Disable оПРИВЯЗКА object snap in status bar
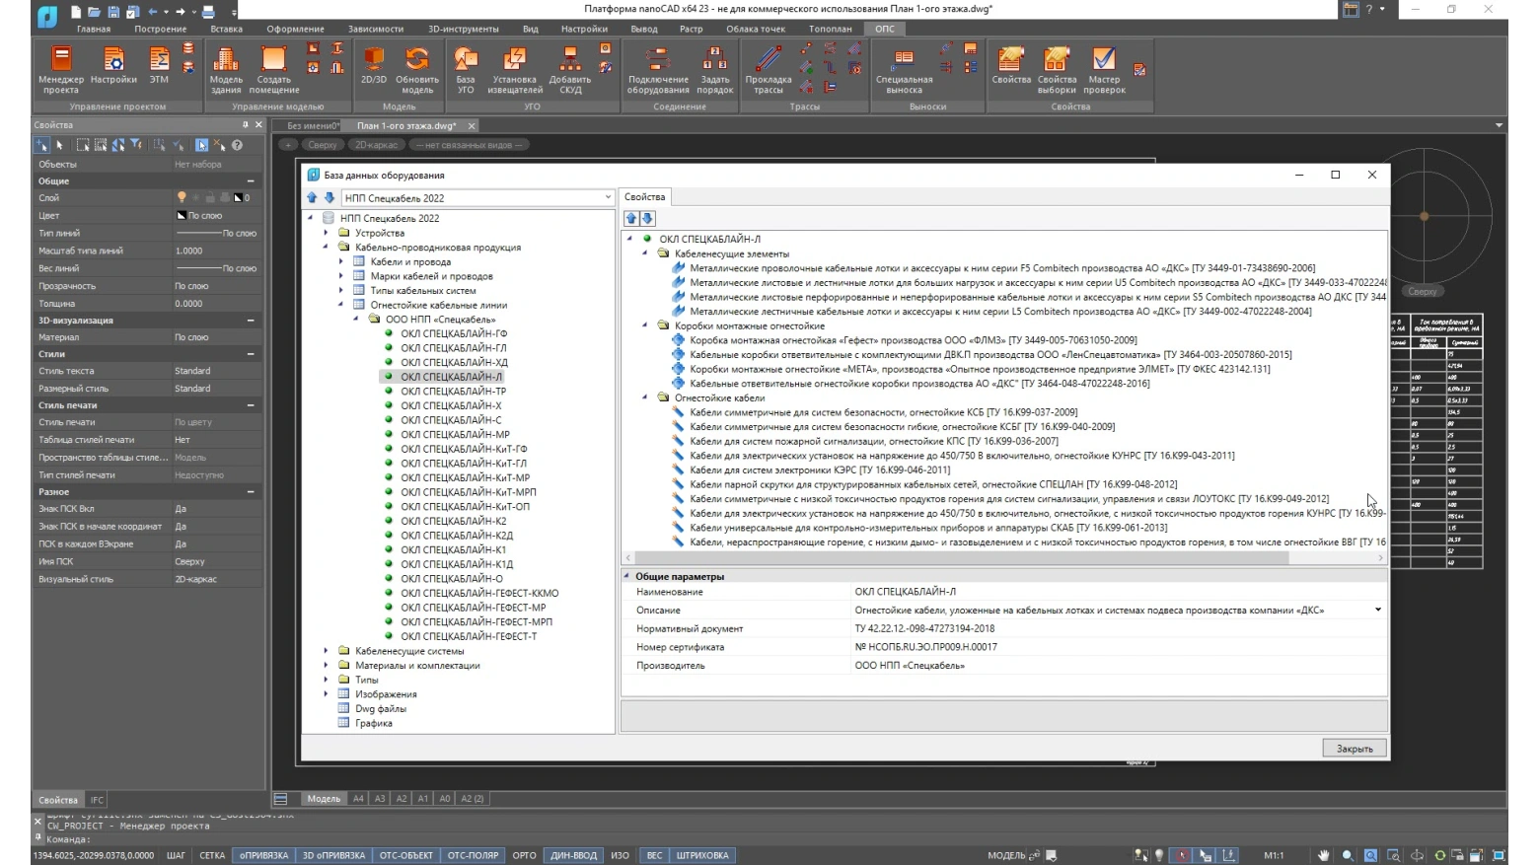 click(x=263, y=855)
